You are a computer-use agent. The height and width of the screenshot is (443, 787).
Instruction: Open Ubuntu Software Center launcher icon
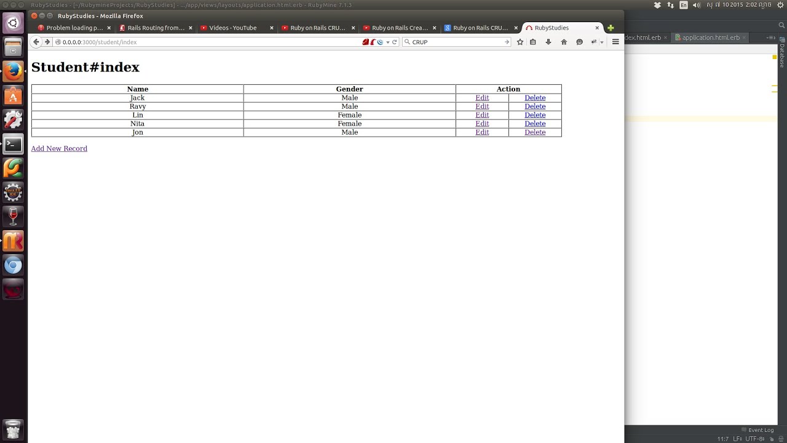tap(13, 95)
